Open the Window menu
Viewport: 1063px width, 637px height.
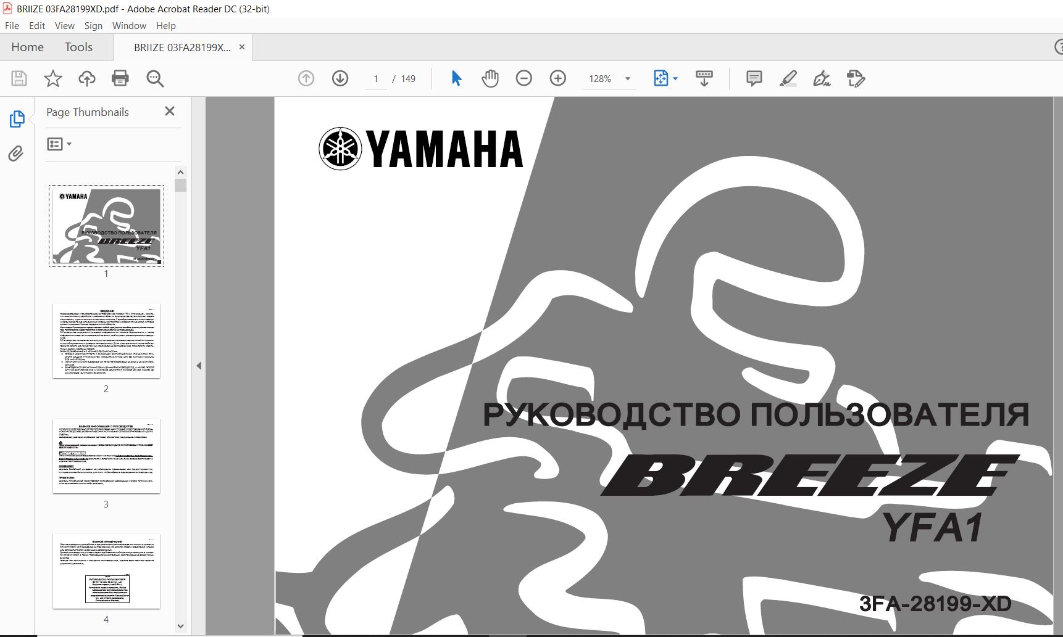(129, 25)
